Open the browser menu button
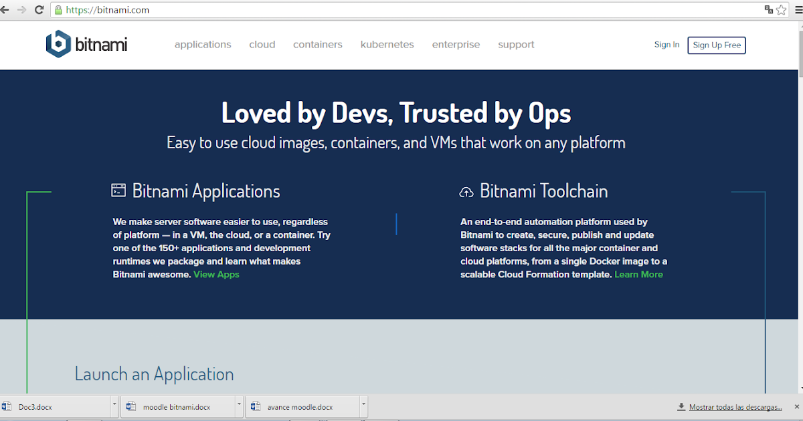Image resolution: width=803 pixels, height=421 pixels. pyautogui.click(x=796, y=10)
